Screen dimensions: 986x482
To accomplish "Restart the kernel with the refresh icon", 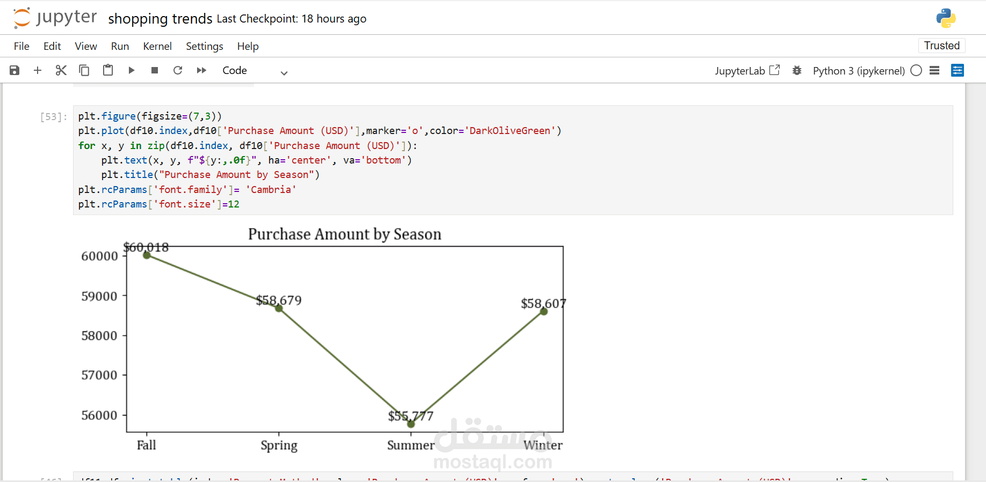I will point(178,70).
